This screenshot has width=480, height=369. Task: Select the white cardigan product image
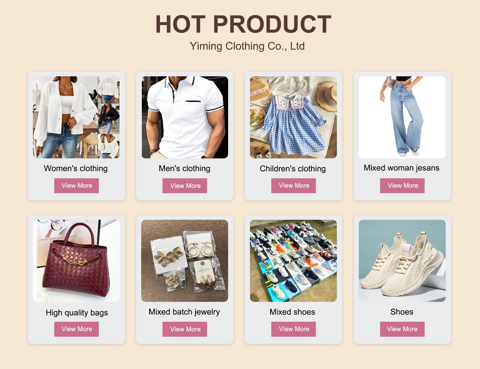point(76,117)
